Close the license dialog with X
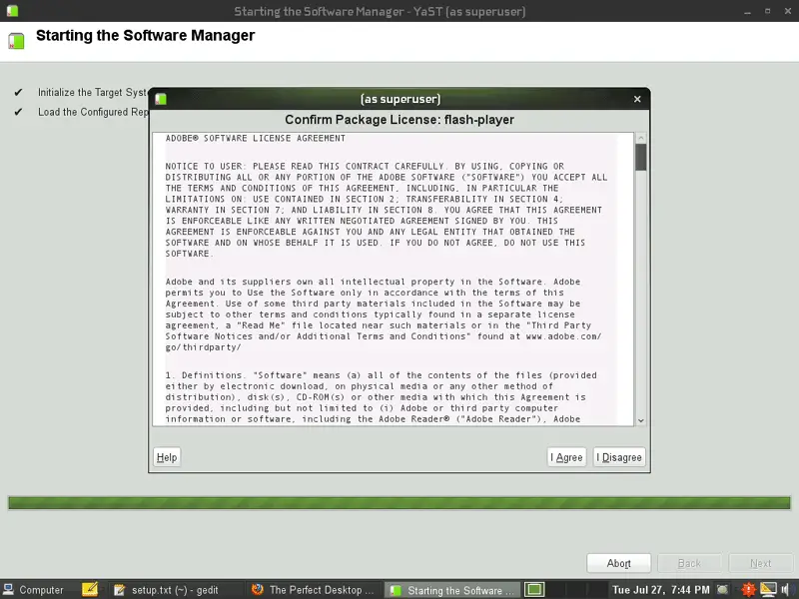Viewport: 799px width, 599px height. click(637, 99)
